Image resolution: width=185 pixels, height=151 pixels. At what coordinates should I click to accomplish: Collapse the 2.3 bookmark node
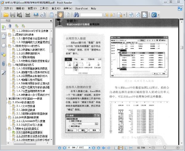pyautogui.click(x=7, y=128)
